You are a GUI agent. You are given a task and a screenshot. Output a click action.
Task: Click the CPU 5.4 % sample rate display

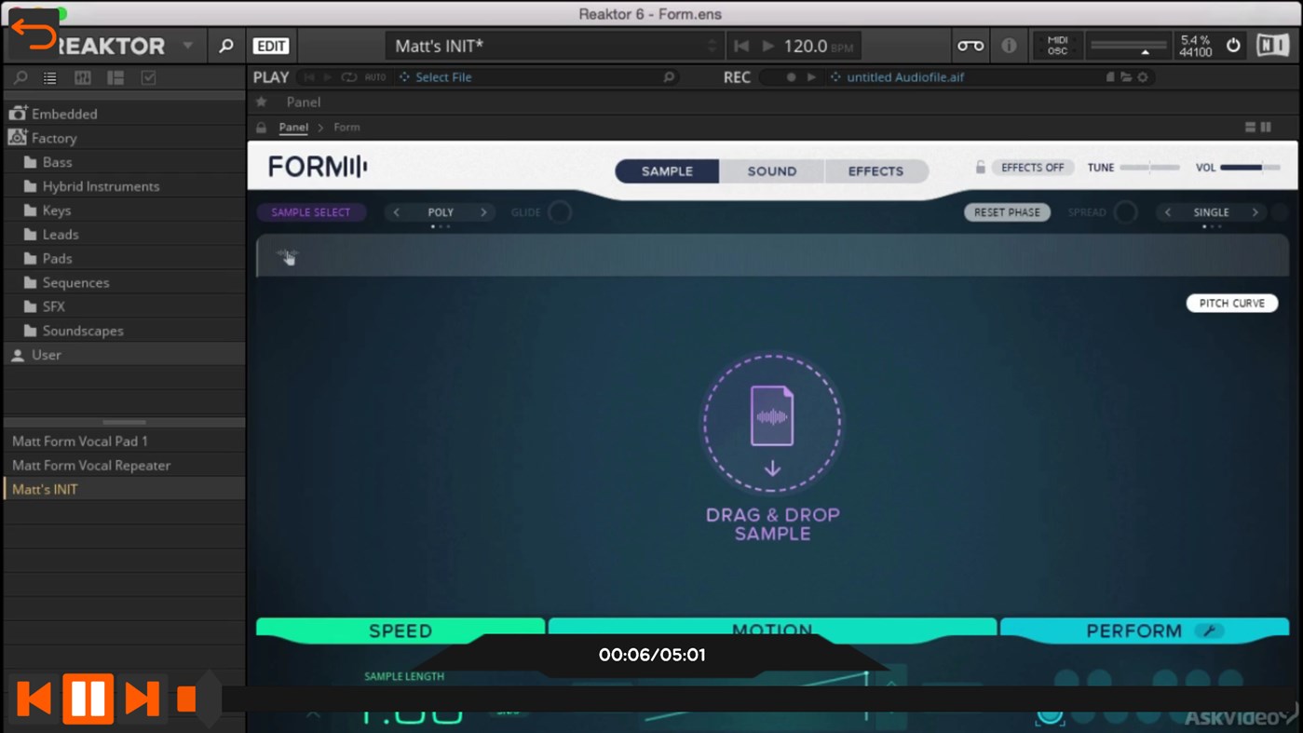pos(1195,46)
